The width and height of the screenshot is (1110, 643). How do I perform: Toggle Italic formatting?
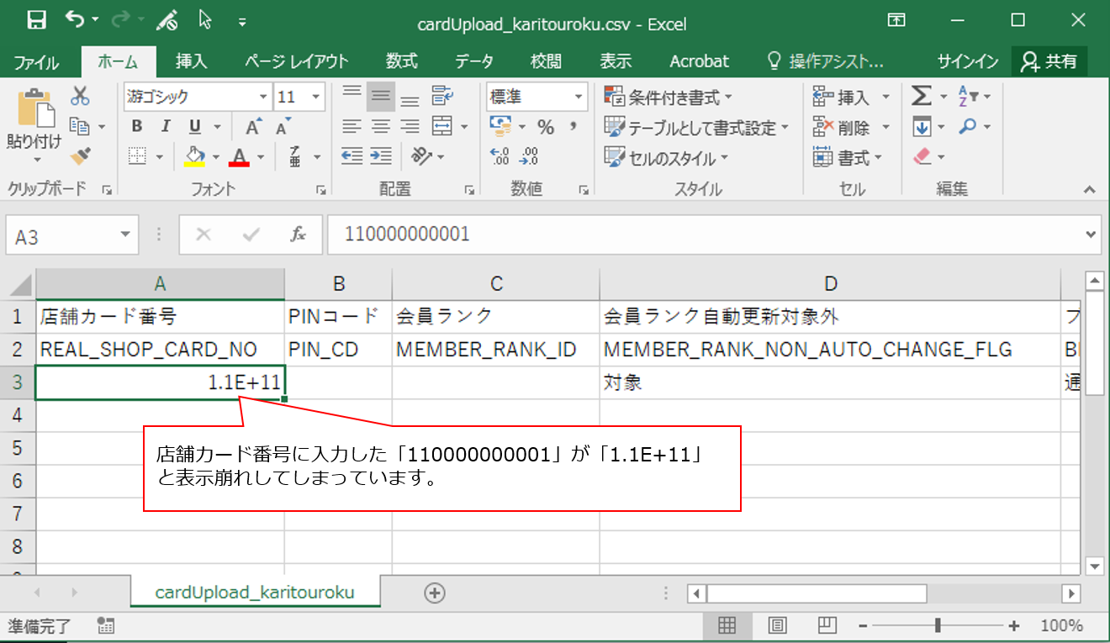(x=166, y=127)
